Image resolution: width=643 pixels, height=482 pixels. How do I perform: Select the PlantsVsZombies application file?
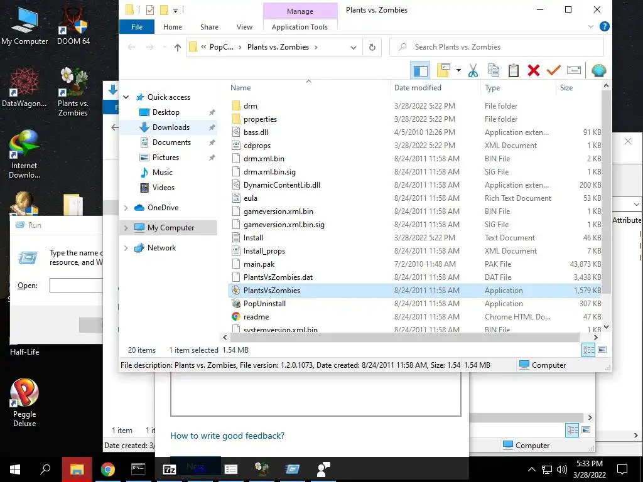pos(414,291)
